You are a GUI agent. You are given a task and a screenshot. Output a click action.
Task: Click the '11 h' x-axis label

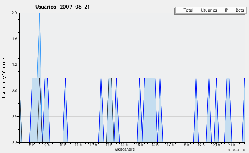click(x=78, y=145)
